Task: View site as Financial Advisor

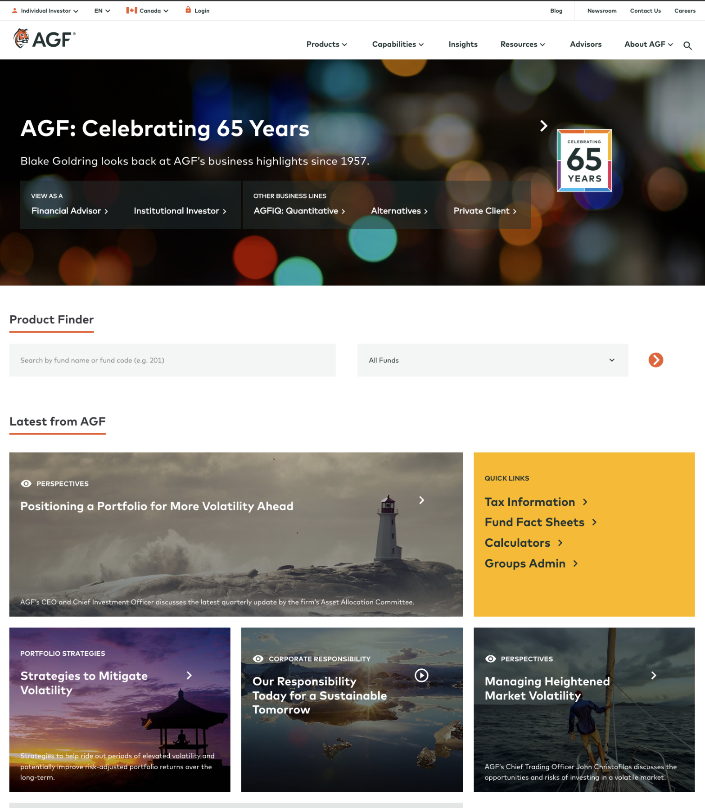Action: (x=70, y=211)
